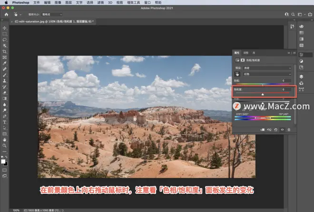Image resolution: width=314 pixels, height=212 pixels.
Task: Open the Paths panel icon
Action: point(301,89)
